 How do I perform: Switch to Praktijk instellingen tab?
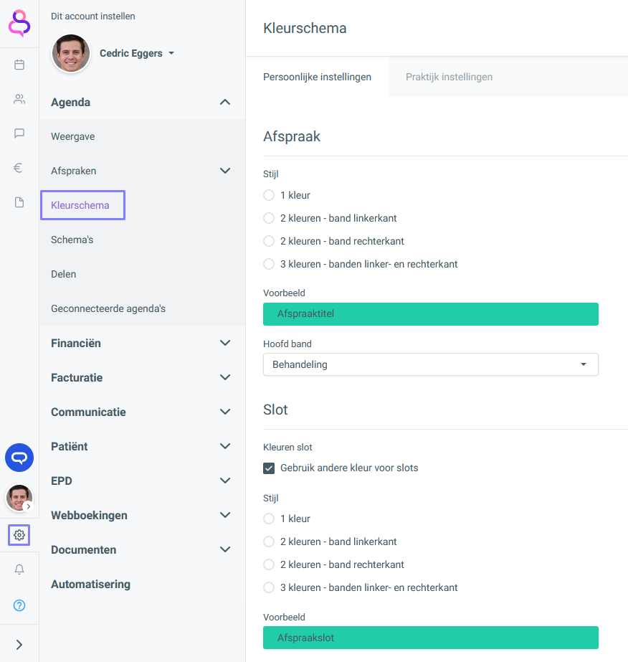click(x=449, y=77)
